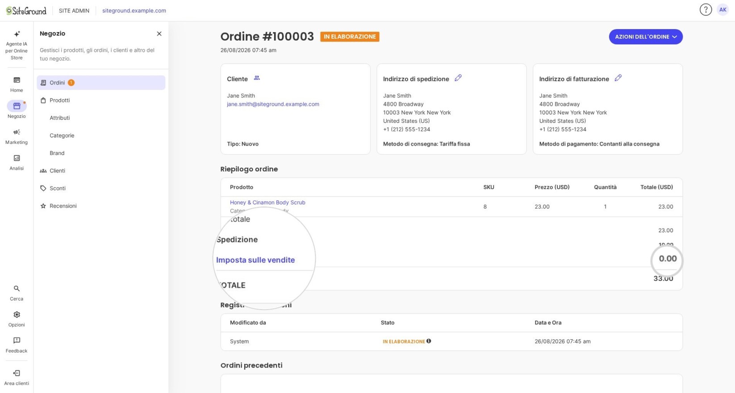
Task: Open Feedback icon
Action: (x=17, y=345)
